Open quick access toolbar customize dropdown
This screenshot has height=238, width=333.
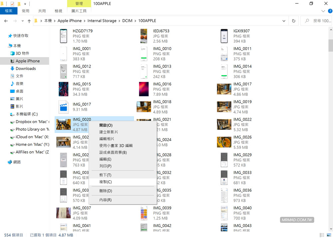point(25,4)
